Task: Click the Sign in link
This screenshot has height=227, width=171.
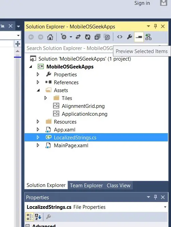Action: (142, 3)
